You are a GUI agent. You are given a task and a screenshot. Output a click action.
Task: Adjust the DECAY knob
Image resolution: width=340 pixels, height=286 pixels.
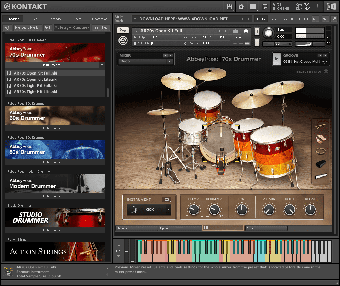(310, 210)
